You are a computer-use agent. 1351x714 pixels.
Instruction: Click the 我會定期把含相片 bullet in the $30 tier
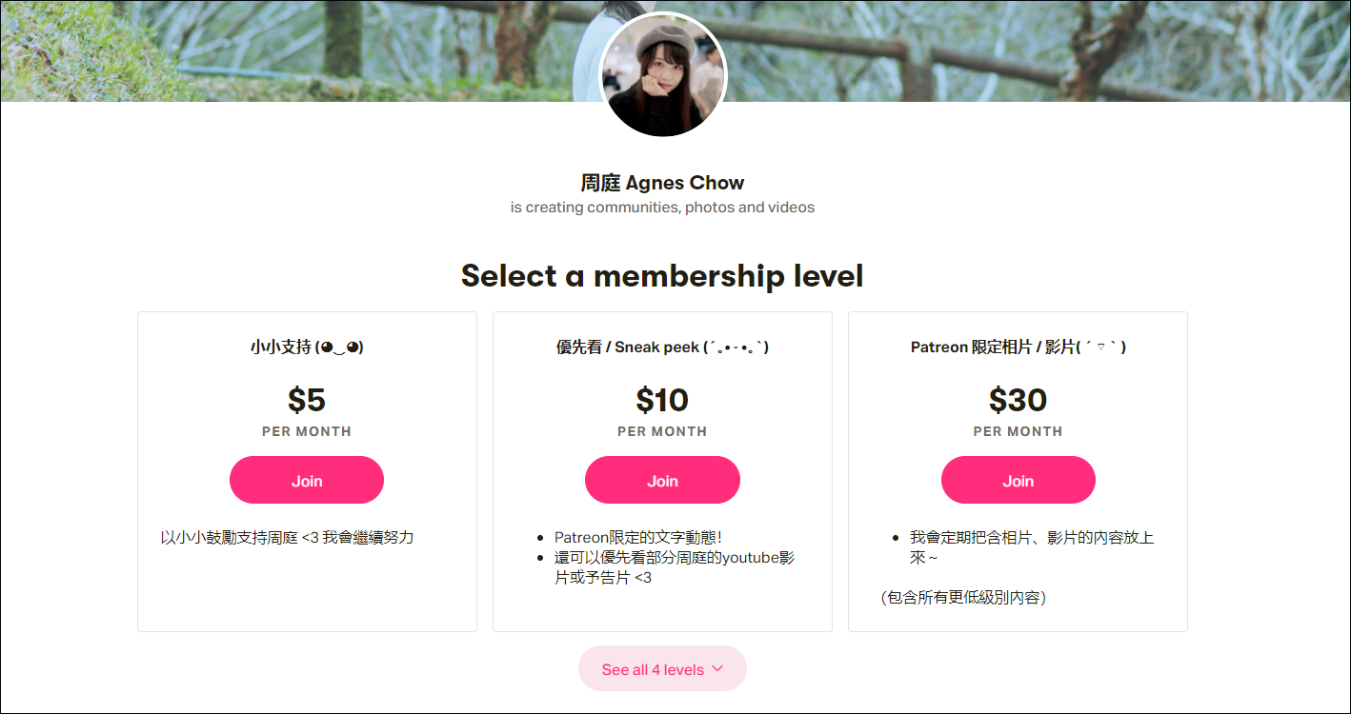(1031, 547)
